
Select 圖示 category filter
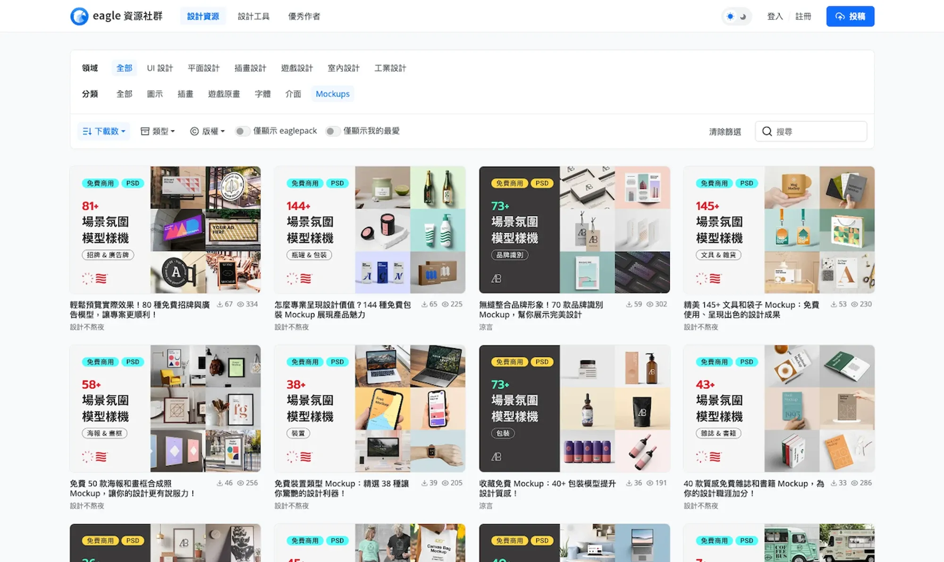tap(155, 94)
